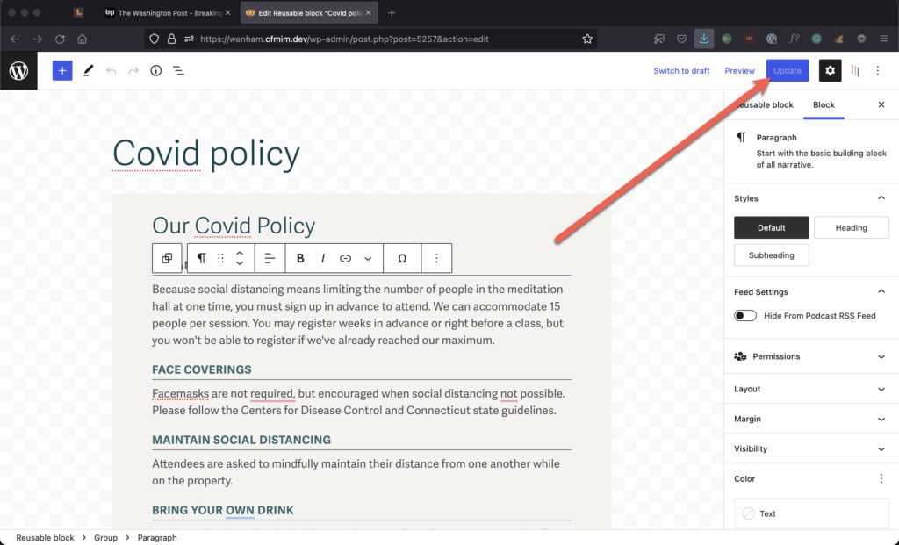The image size is (899, 545).
Task: Click the Switch to draft link
Action: click(681, 71)
